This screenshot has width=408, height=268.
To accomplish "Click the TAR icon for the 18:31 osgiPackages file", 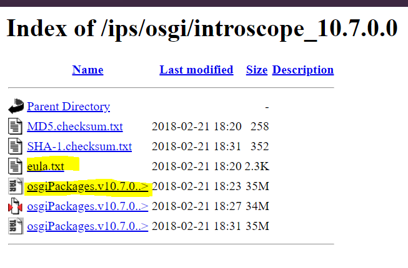I will 16,226.
